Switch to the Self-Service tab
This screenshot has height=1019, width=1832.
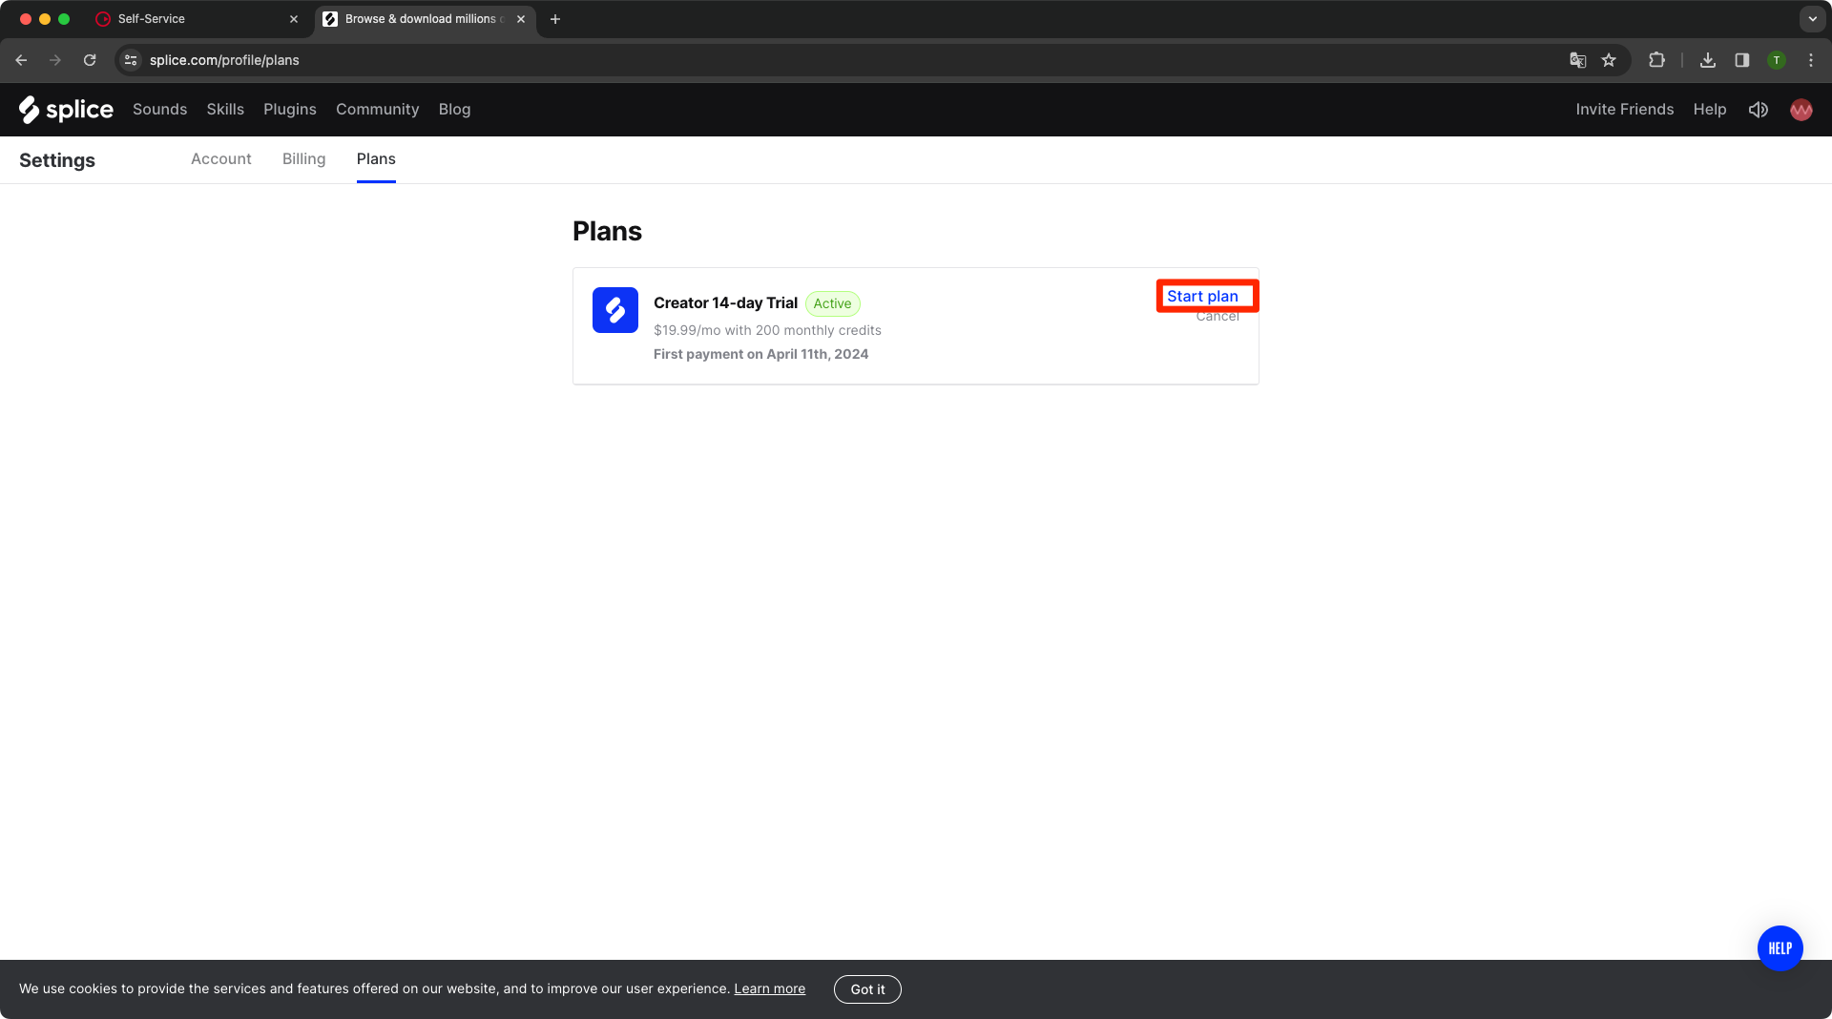pos(198,19)
